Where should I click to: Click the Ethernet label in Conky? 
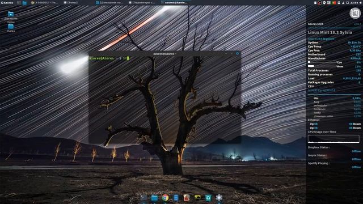(x=314, y=120)
